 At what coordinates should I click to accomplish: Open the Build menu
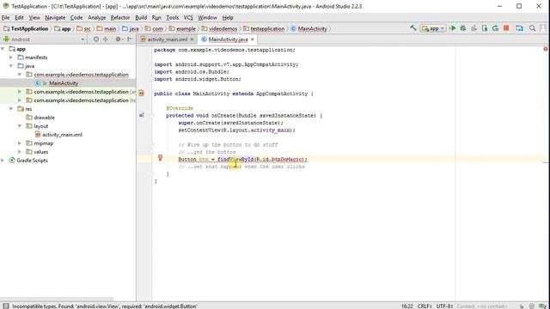pos(141,17)
